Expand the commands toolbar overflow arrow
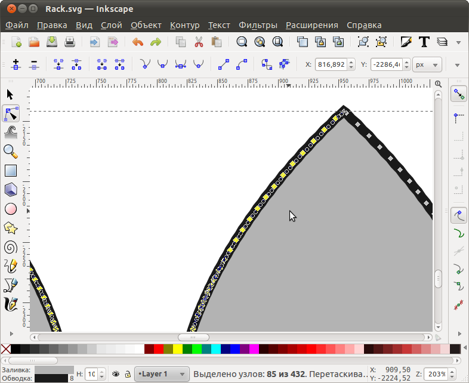The height and width of the screenshot is (383, 469). [x=458, y=42]
